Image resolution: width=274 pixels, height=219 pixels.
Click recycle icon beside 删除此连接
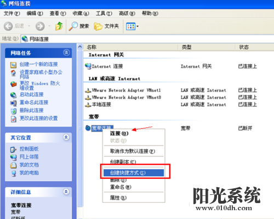pos(13,111)
